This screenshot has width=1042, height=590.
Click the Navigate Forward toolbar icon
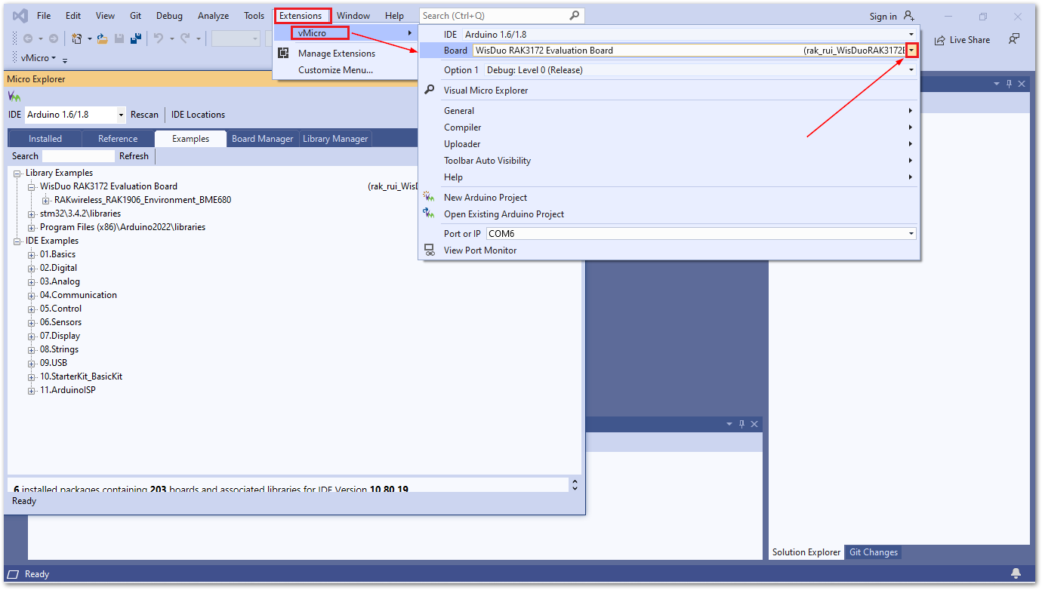53,38
